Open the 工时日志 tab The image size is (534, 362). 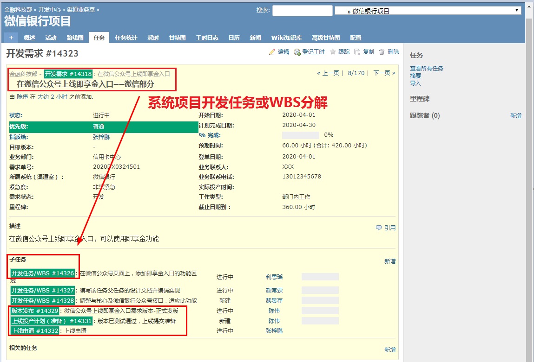(207, 38)
